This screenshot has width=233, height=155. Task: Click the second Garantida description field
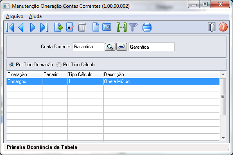point(152,47)
